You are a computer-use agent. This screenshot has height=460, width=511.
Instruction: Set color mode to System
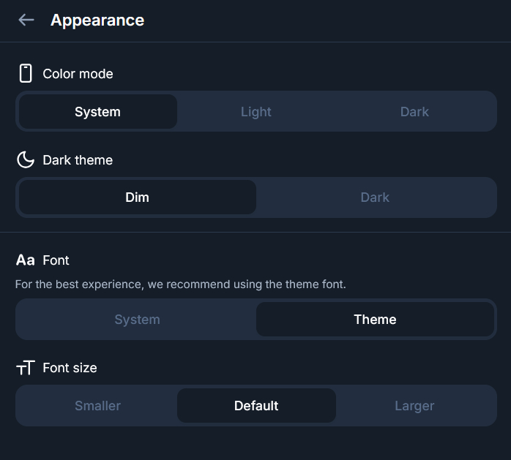pos(97,112)
